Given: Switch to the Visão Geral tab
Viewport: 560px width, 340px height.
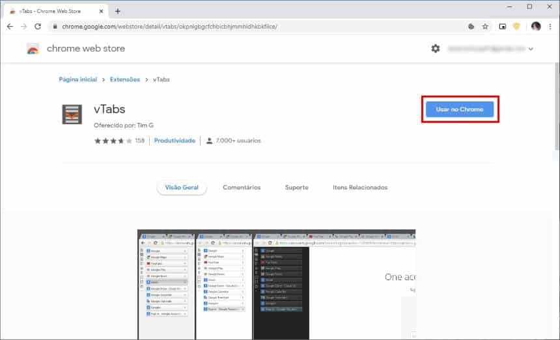Looking at the screenshot, I should (x=182, y=187).
